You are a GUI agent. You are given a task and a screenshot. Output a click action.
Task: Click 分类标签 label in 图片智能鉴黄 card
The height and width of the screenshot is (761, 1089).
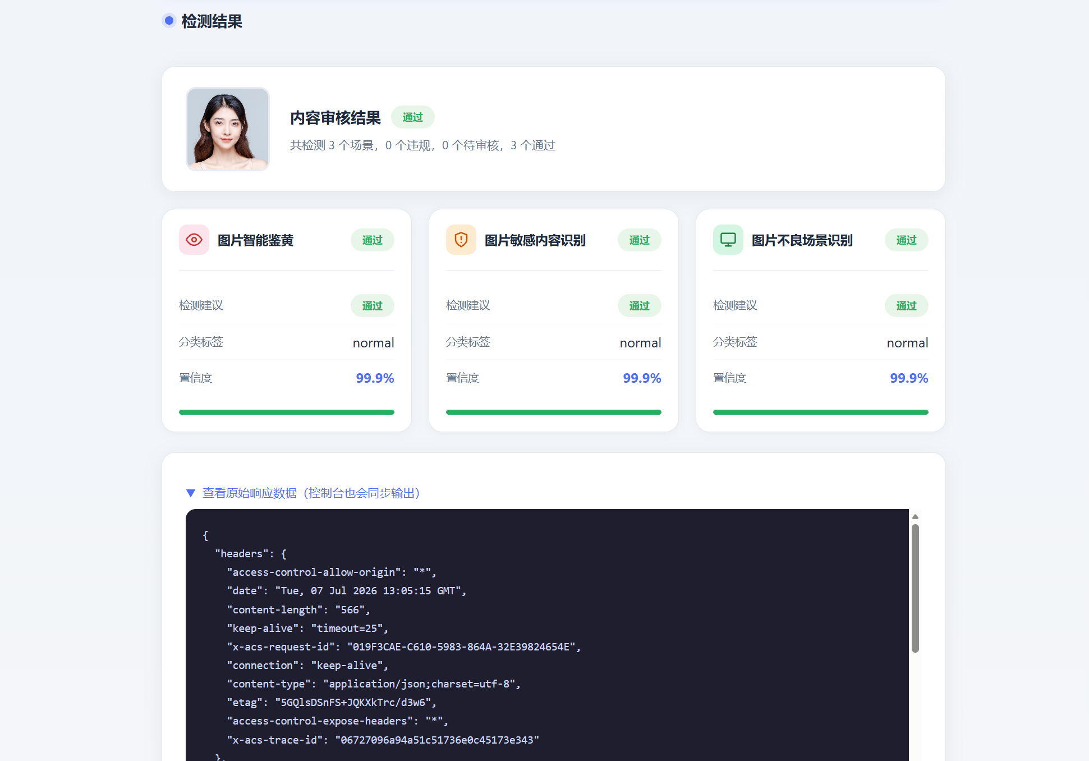(x=201, y=342)
